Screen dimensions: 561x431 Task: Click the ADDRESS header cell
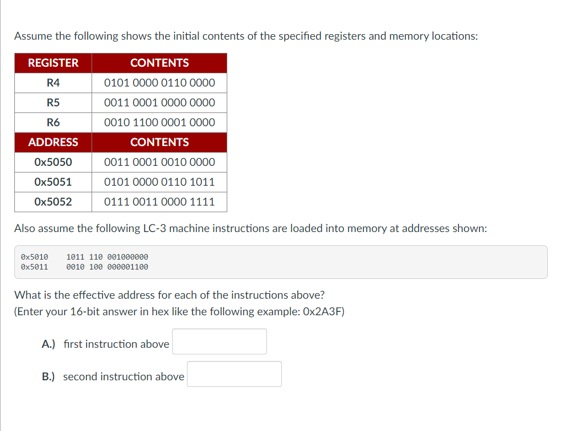click(x=52, y=142)
